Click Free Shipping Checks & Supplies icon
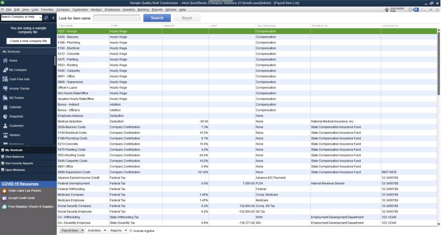 4,207
